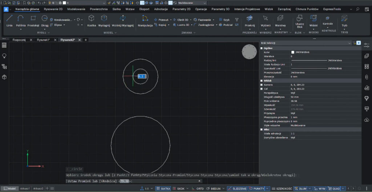Select the Kreskowanie hatch tool

61,20
